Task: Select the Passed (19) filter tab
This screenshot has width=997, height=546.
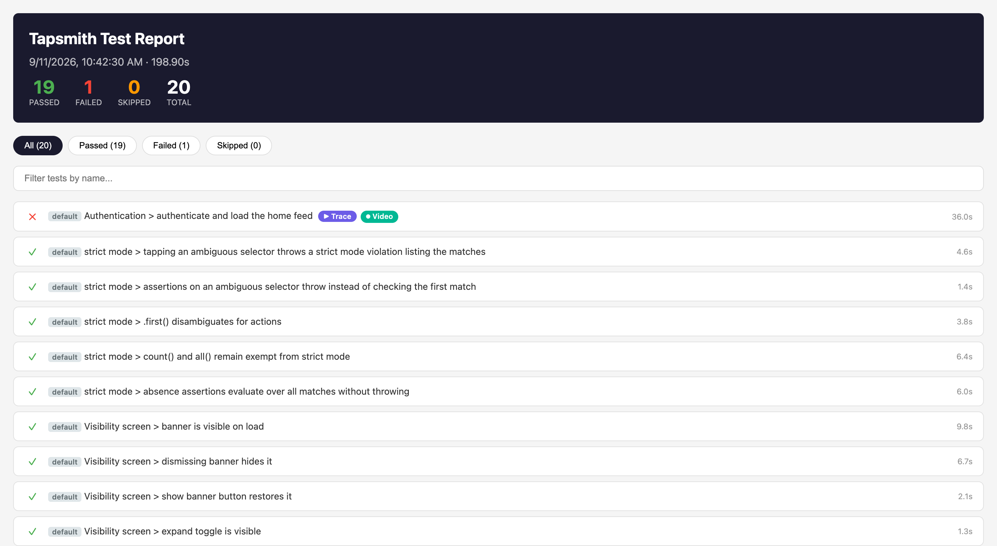Action: pos(102,145)
